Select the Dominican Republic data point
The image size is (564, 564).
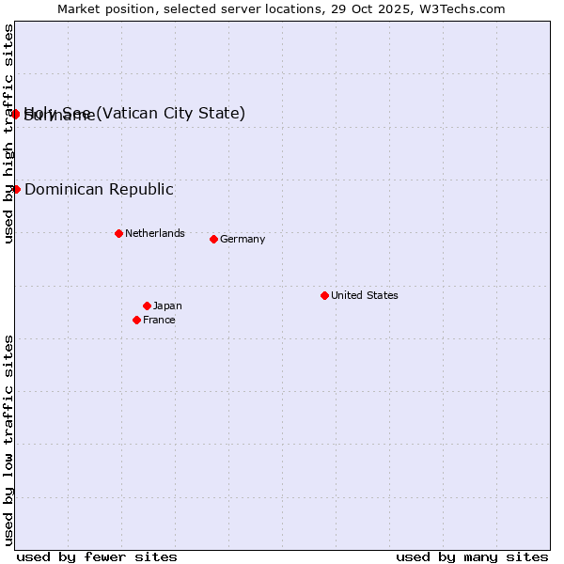(16, 189)
